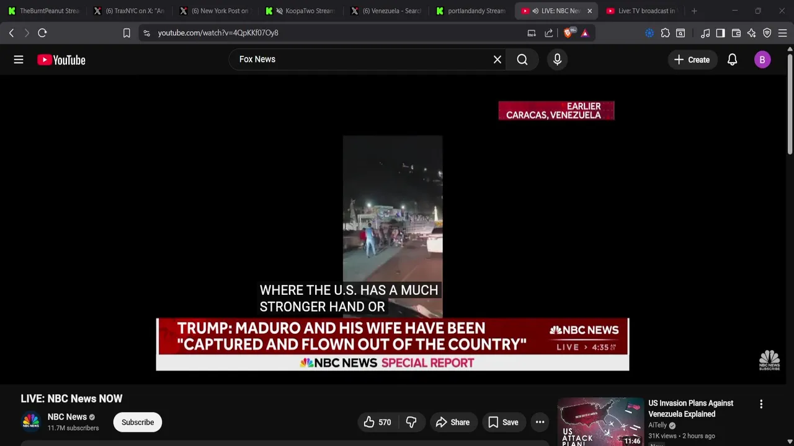Open AiTelly channel link
Image resolution: width=794 pixels, height=446 pixels.
tap(658, 426)
